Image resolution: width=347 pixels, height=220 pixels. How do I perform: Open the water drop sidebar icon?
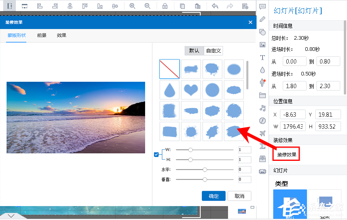[x=263, y=70]
